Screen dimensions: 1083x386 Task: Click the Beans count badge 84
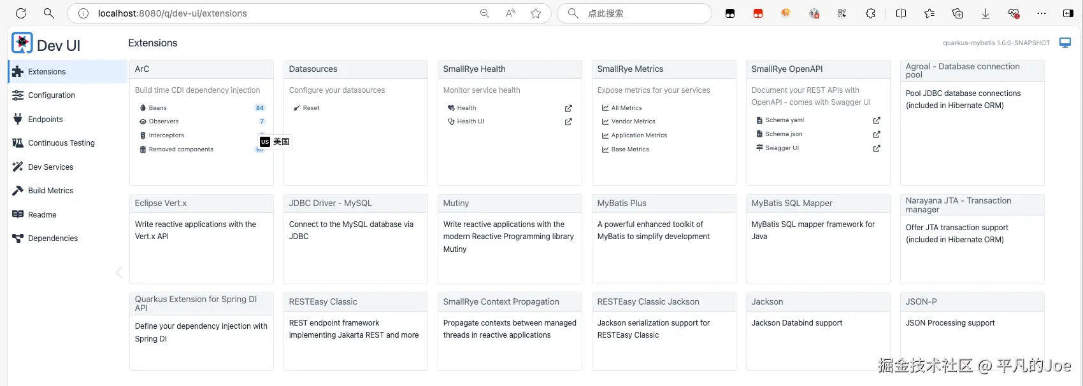point(260,108)
